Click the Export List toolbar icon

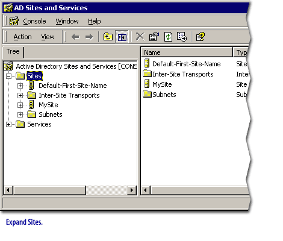[182, 37]
